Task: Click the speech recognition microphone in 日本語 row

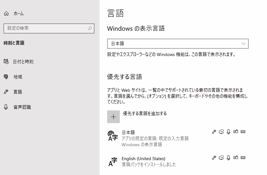Action: (228, 132)
